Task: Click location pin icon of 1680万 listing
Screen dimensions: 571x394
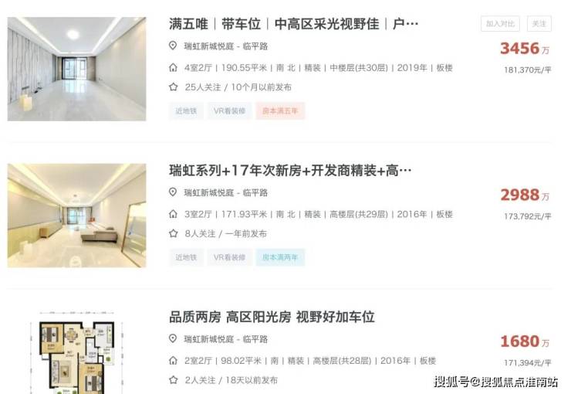Action: pos(173,338)
